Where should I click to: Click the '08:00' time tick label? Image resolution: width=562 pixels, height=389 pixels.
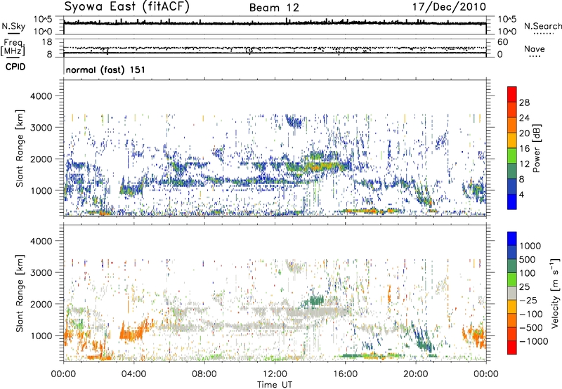coord(204,374)
